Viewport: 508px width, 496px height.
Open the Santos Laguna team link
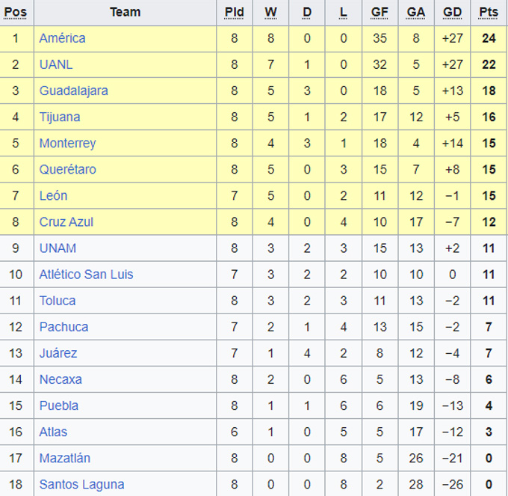point(81,484)
